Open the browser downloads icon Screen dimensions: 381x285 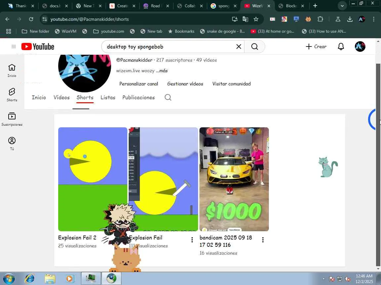click(x=350, y=19)
